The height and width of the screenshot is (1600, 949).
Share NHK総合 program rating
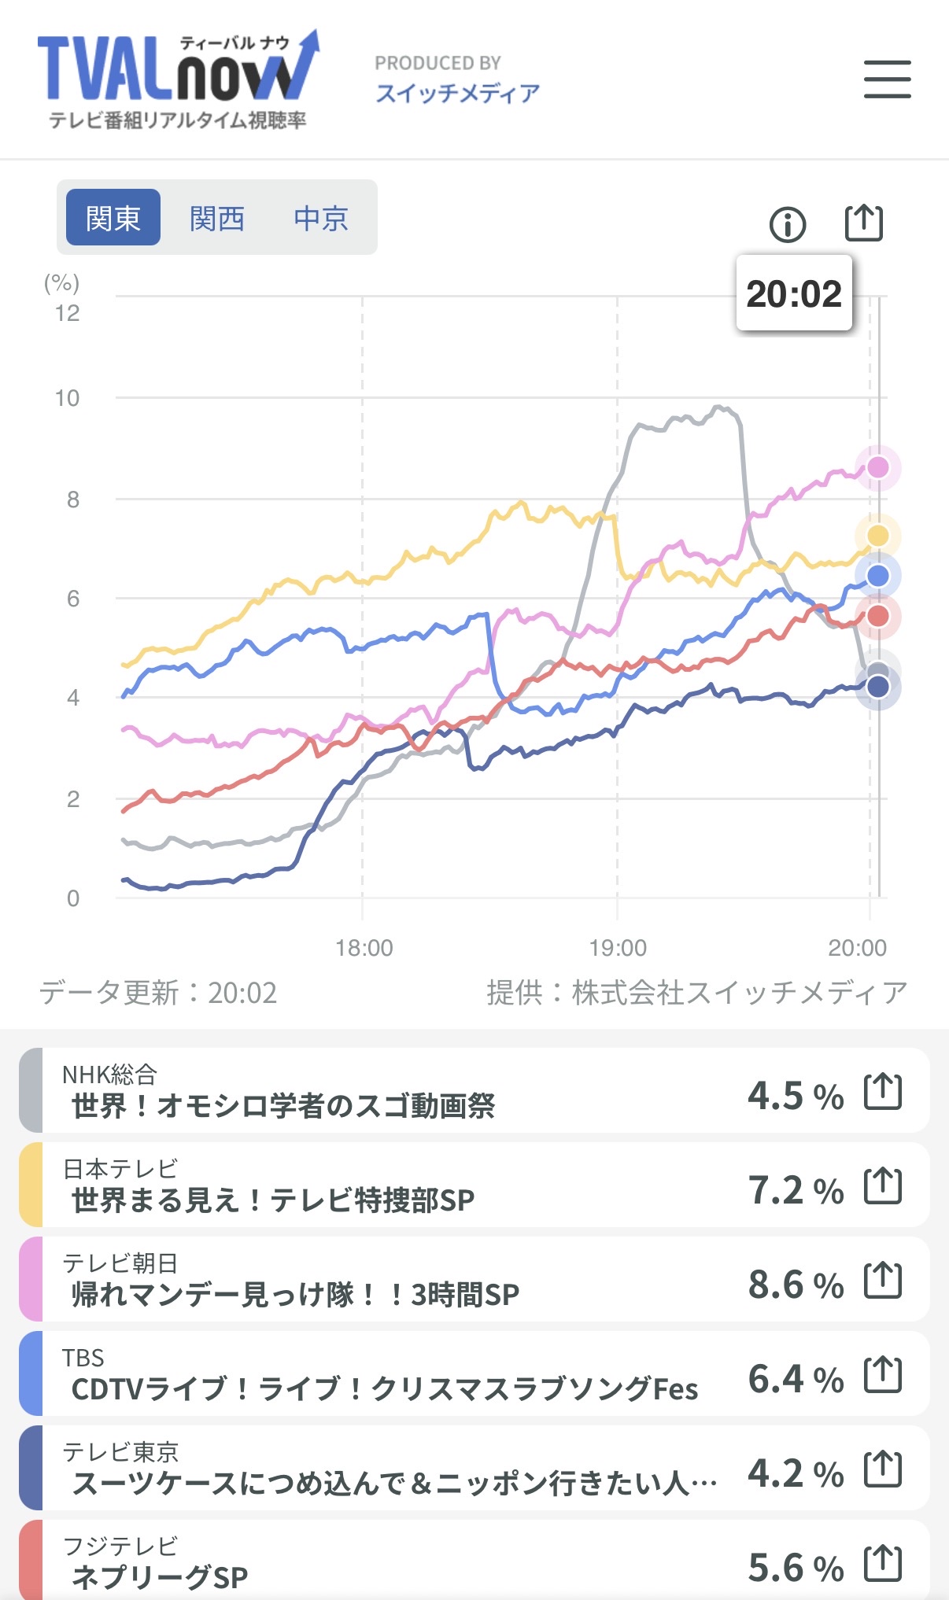click(x=882, y=1092)
